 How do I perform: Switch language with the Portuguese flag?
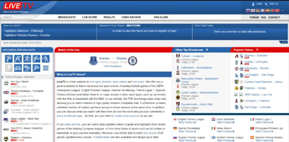pyautogui.click(x=273, y=10)
